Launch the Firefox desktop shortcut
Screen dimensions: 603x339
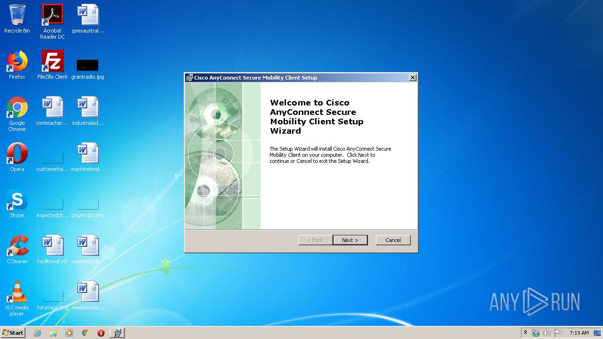(x=17, y=65)
